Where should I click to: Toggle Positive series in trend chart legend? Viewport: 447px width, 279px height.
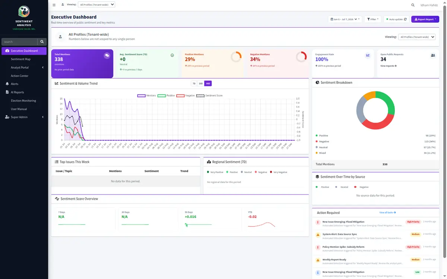pos(166,96)
